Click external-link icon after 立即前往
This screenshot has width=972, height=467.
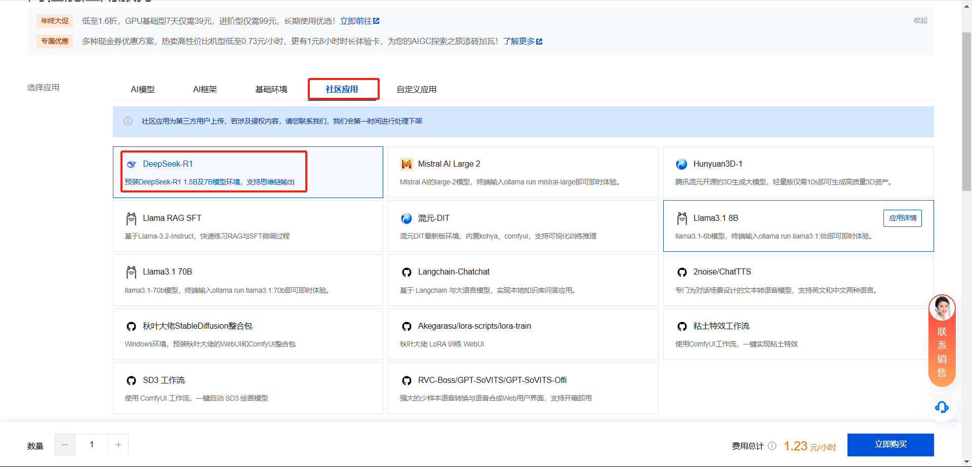(x=376, y=21)
